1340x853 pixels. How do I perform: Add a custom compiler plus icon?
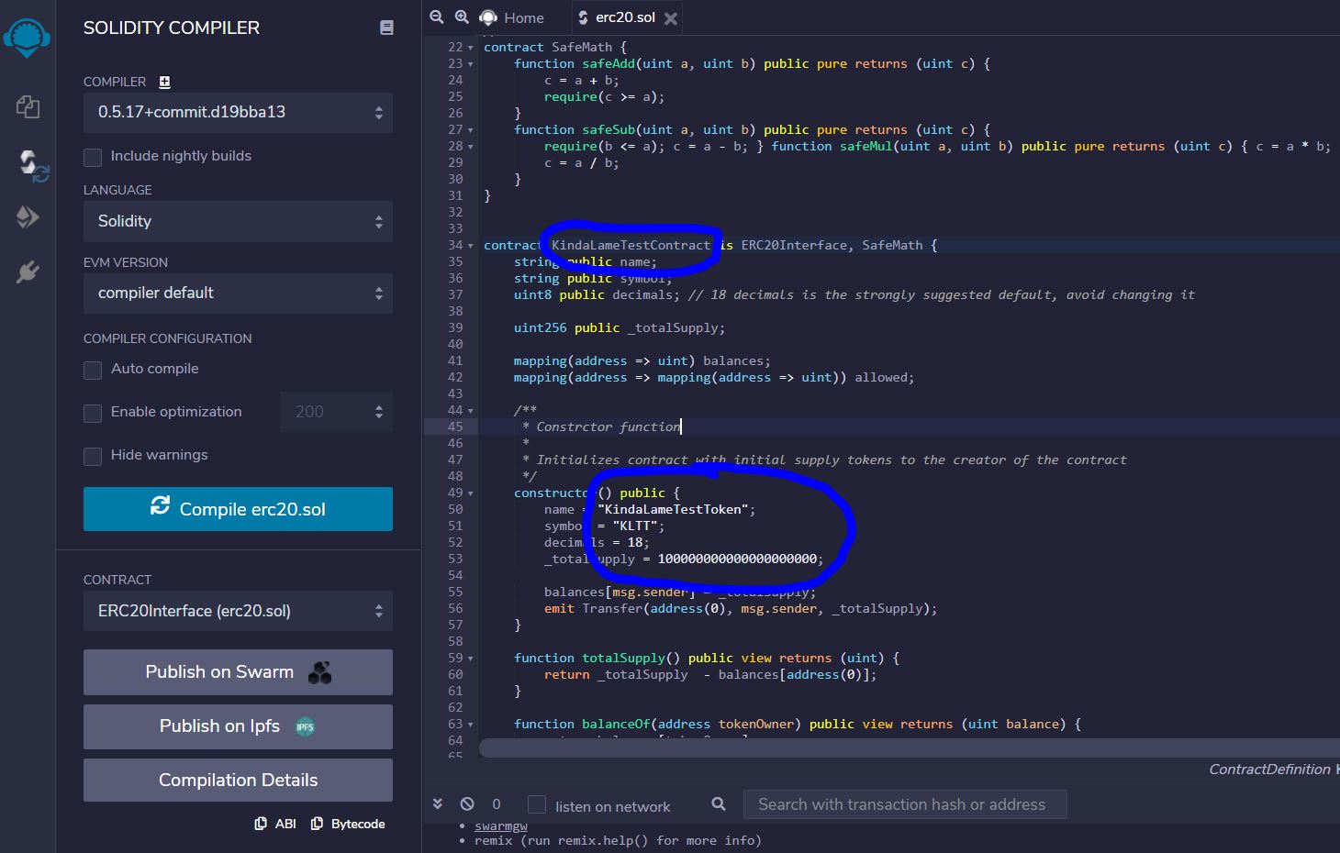(x=164, y=82)
